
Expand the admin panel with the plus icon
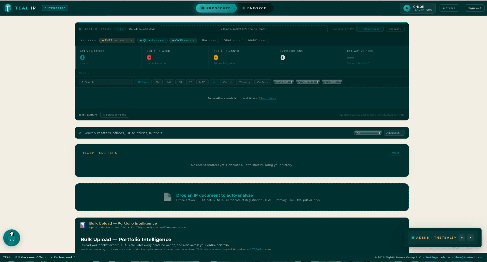tap(462, 238)
